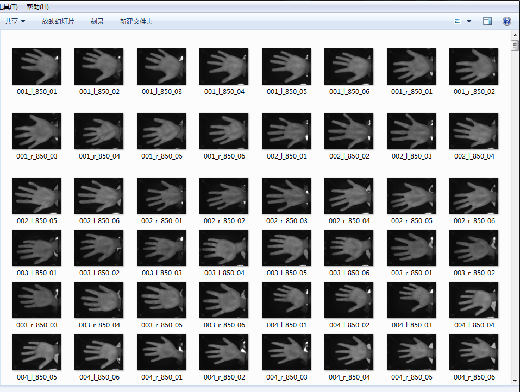Select thumbnail 002_r_850_03
This screenshot has width=520, height=392.
[286, 196]
